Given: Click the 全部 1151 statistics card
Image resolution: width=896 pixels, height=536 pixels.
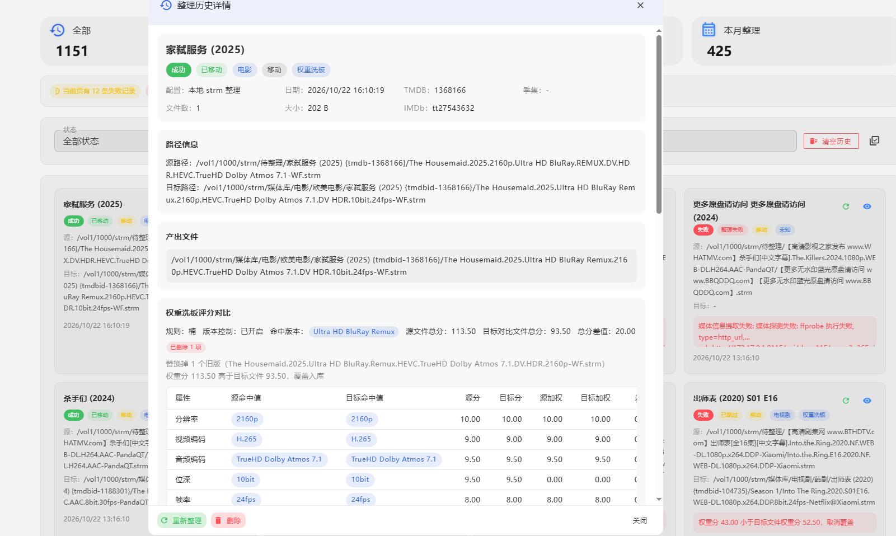Looking at the screenshot, I should point(95,41).
